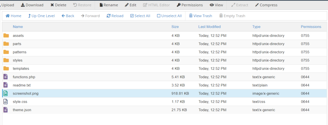Select the parts folder name

(17, 44)
